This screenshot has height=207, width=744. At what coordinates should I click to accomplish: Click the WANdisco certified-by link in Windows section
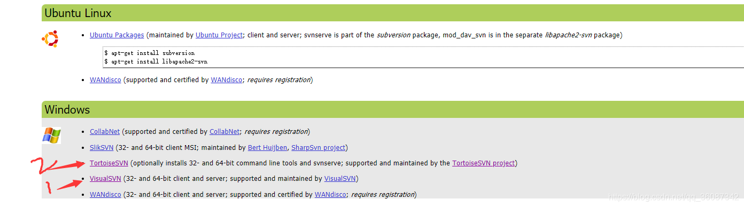click(330, 195)
